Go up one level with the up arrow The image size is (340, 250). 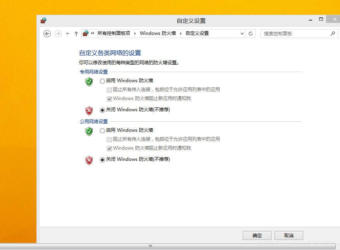click(76, 34)
